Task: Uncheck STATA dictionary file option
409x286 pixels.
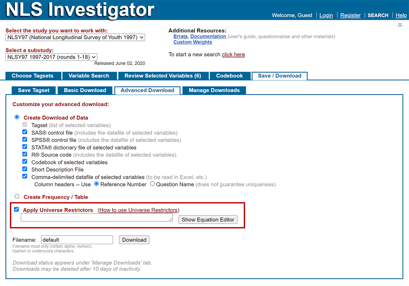Action: tap(25, 147)
